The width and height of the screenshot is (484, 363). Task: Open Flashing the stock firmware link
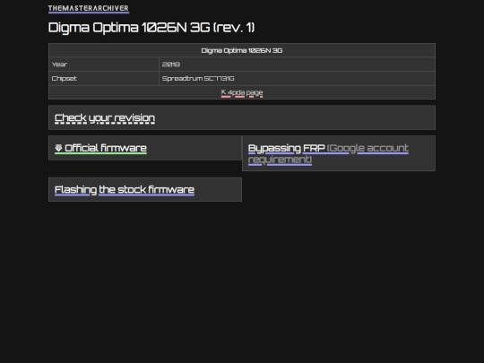[x=125, y=189]
